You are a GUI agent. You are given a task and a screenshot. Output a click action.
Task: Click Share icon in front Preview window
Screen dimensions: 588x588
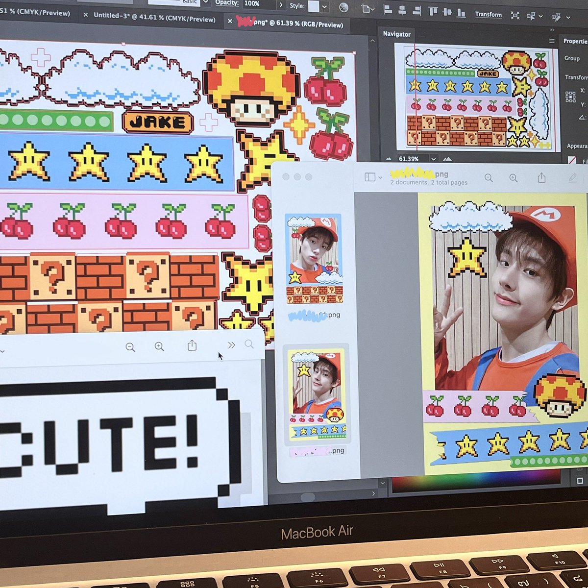coord(541,177)
